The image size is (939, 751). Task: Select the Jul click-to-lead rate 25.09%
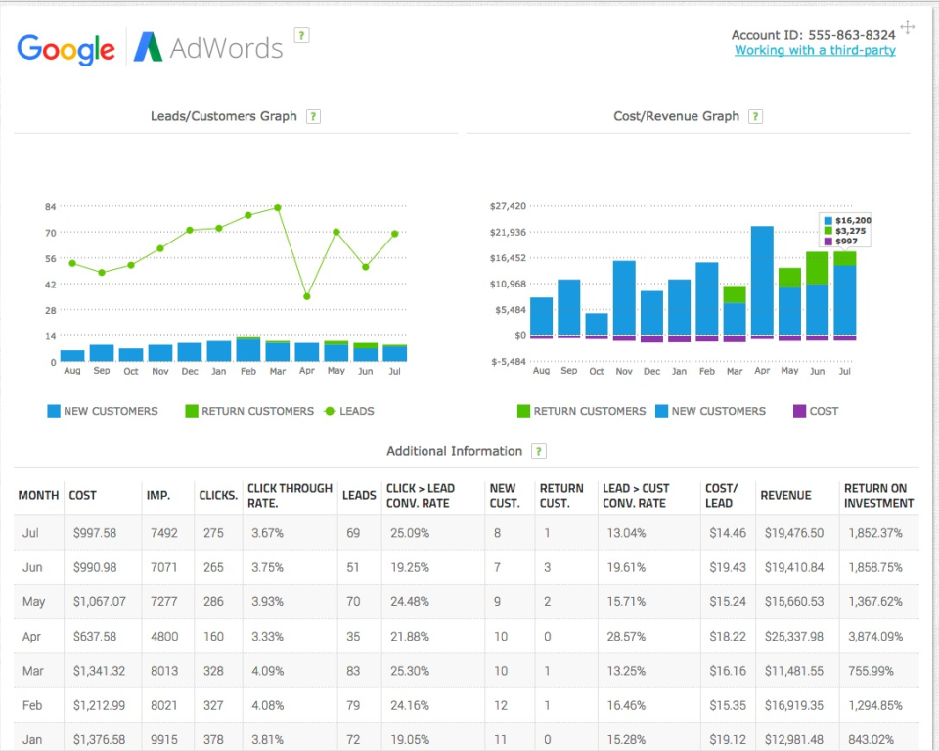pos(410,532)
